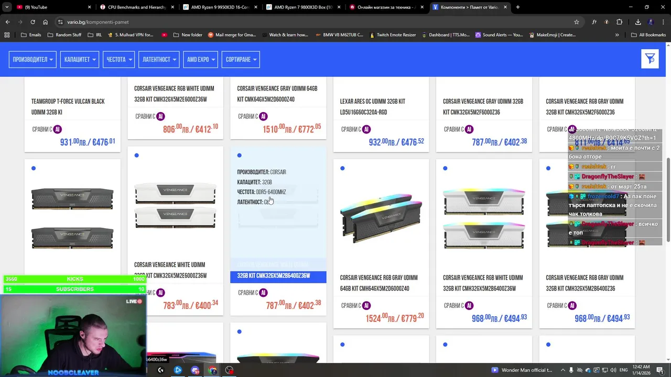Open the Chrome taskbar icon
Viewport: 671px width, 377px height.
click(212, 370)
